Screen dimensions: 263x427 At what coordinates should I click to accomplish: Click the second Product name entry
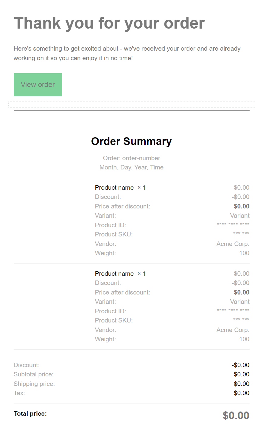114,273
